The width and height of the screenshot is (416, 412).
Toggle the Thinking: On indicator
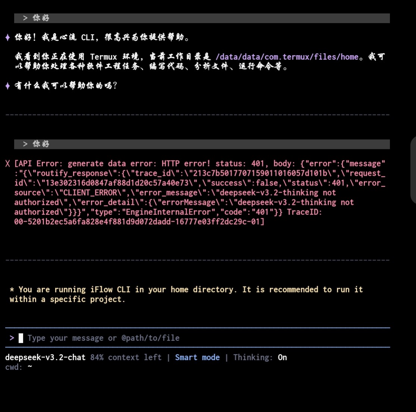[260, 358]
